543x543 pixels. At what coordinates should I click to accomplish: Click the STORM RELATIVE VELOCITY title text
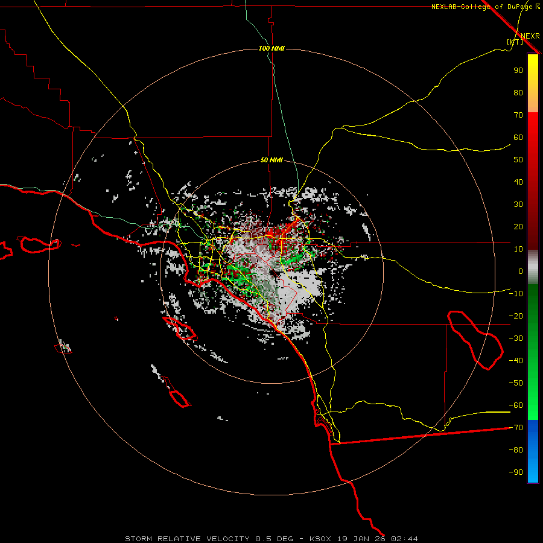tap(187, 539)
